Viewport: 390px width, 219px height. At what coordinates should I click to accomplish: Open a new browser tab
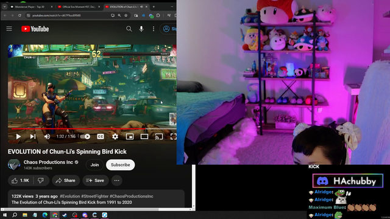point(154,7)
